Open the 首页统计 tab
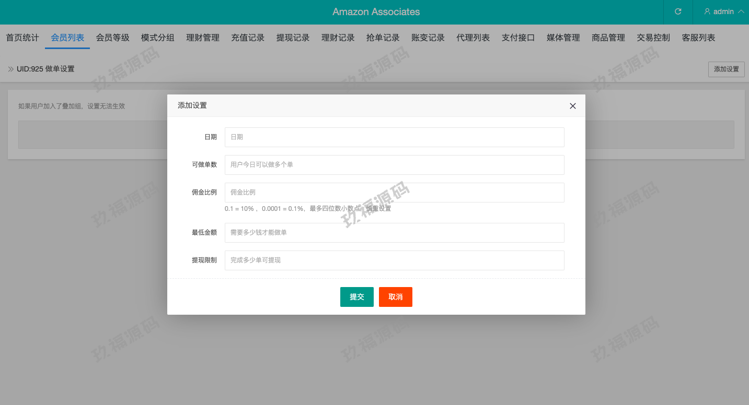This screenshot has width=749, height=405. point(22,38)
